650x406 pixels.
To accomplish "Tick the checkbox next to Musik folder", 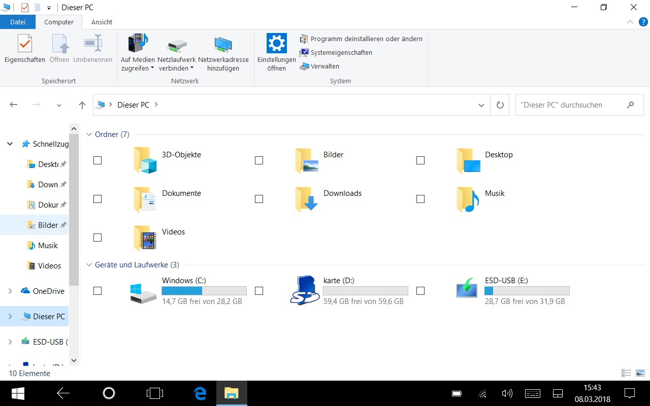I will (420, 199).
